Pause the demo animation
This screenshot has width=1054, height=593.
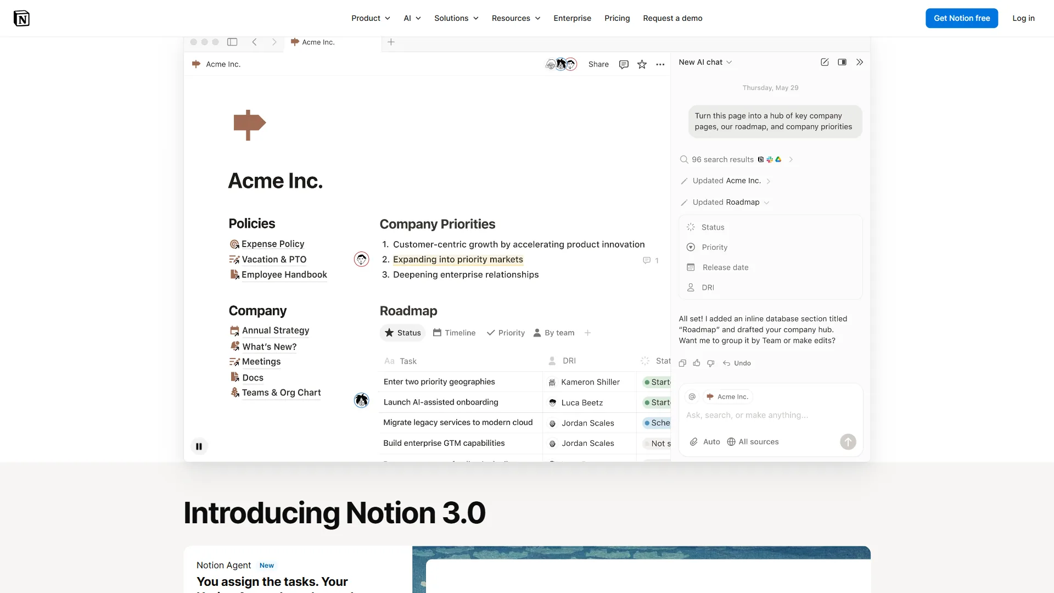tap(199, 446)
